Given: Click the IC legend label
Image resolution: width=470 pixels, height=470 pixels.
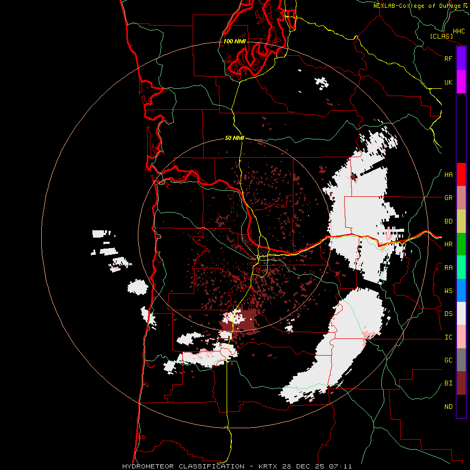Looking at the screenshot, I should coord(448,337).
